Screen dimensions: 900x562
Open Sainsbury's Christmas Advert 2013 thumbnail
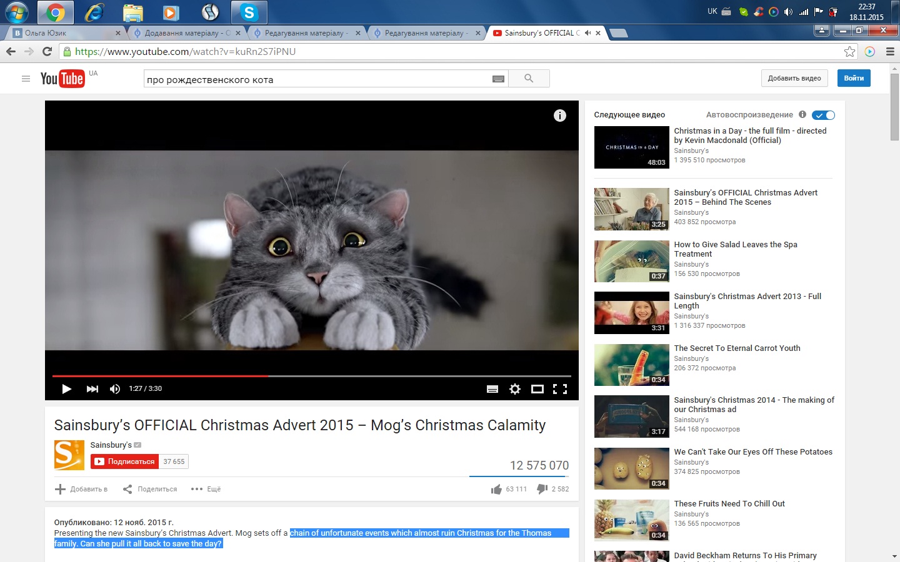(631, 313)
